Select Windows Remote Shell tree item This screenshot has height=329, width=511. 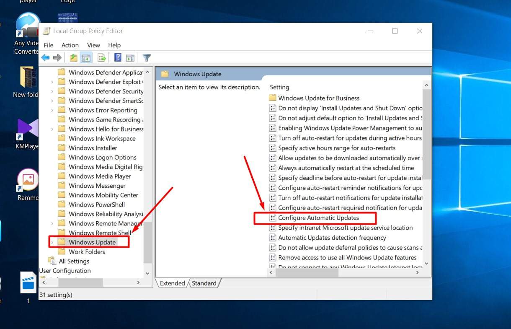click(100, 233)
